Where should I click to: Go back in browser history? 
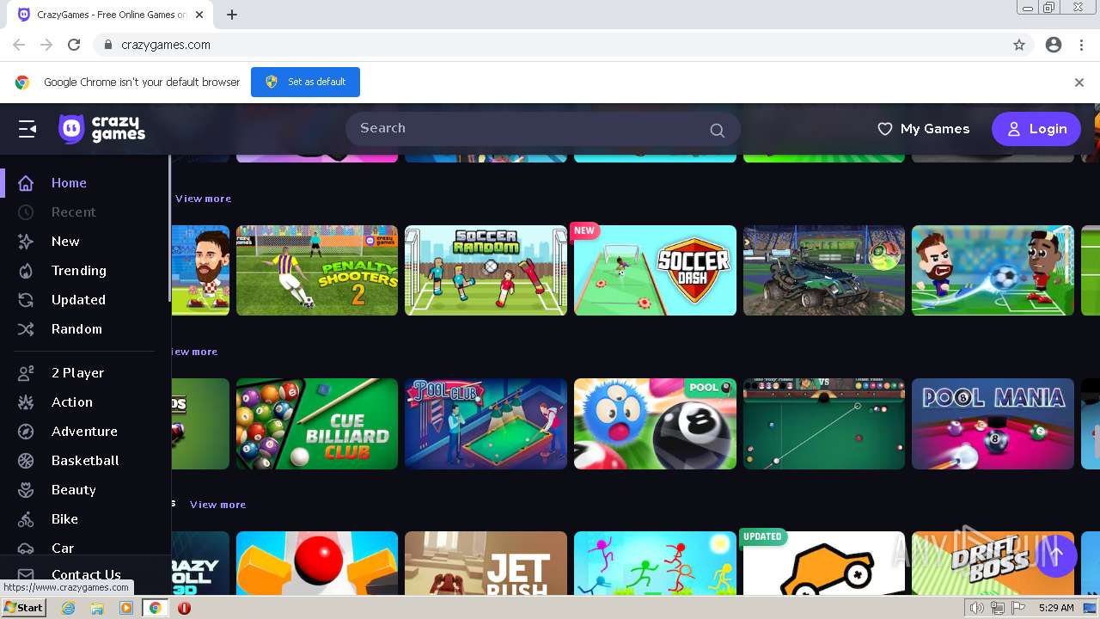(19, 45)
